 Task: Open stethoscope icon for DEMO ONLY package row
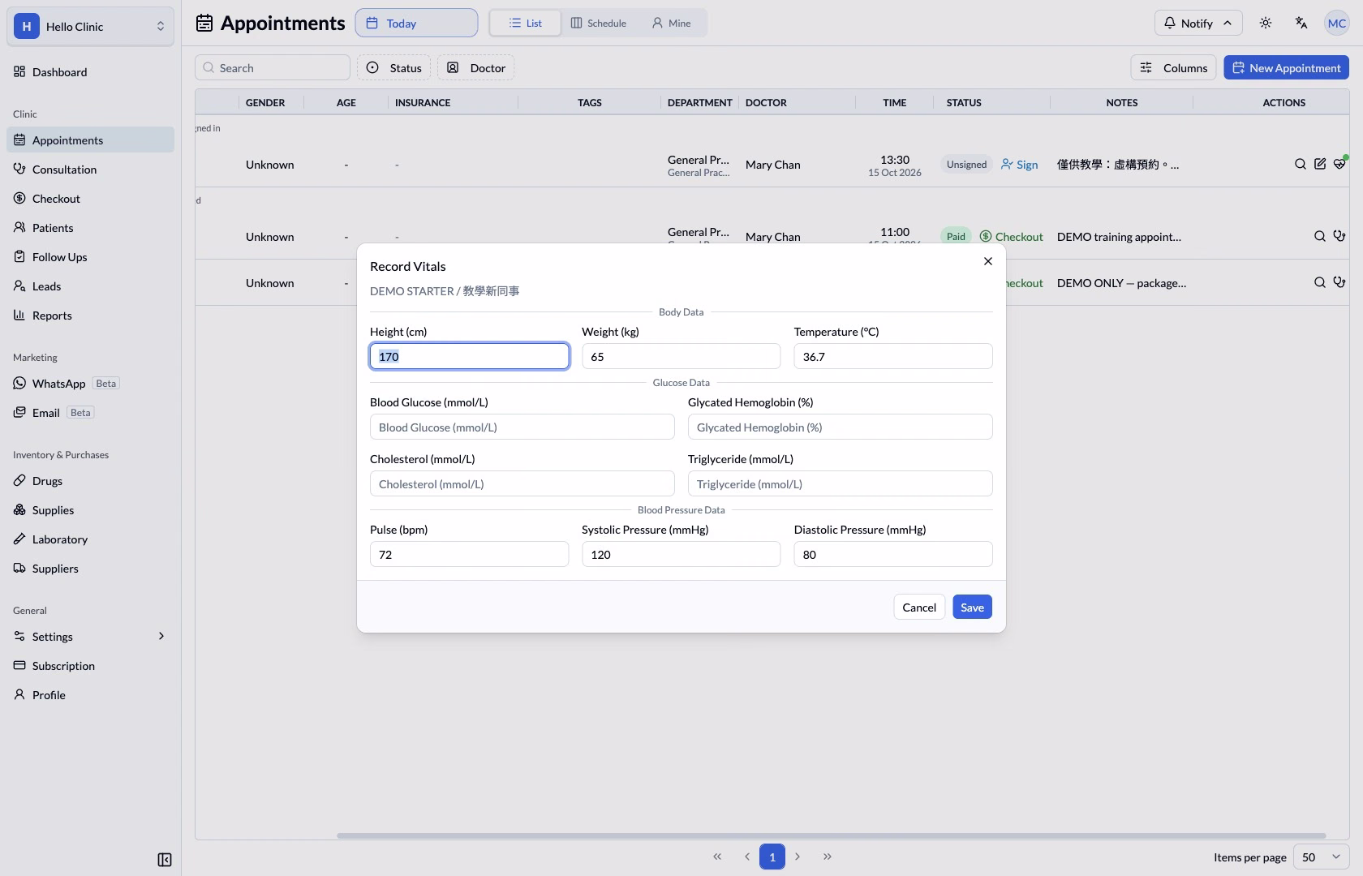tap(1339, 283)
